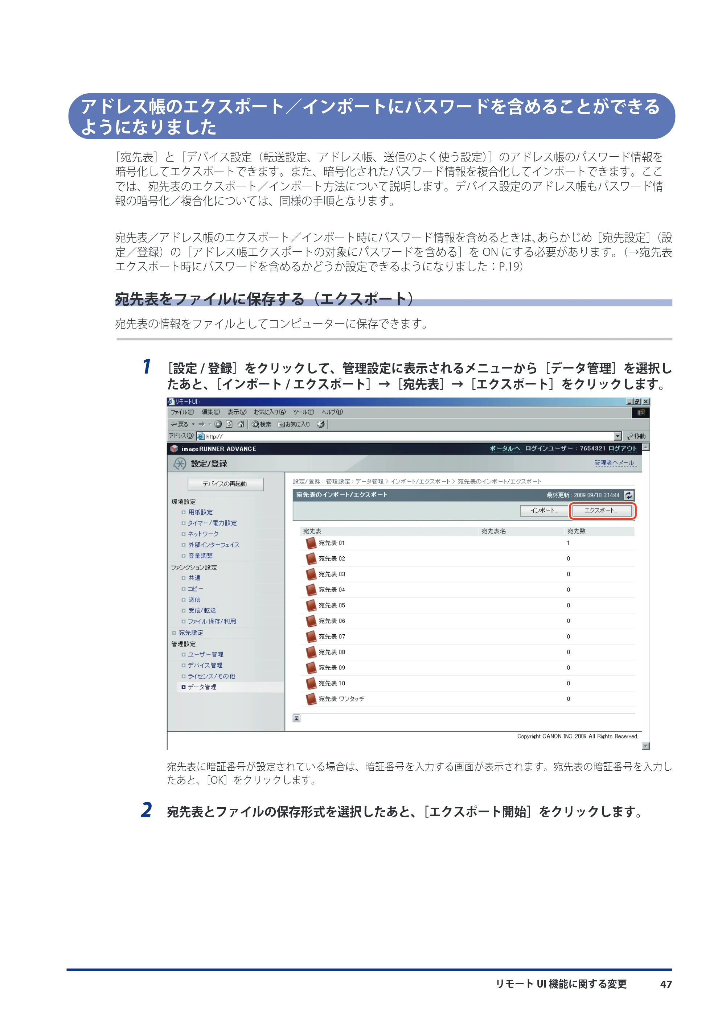Click the book icon for 宛先表 07
Screen dimensions: 726x1026
(311, 637)
